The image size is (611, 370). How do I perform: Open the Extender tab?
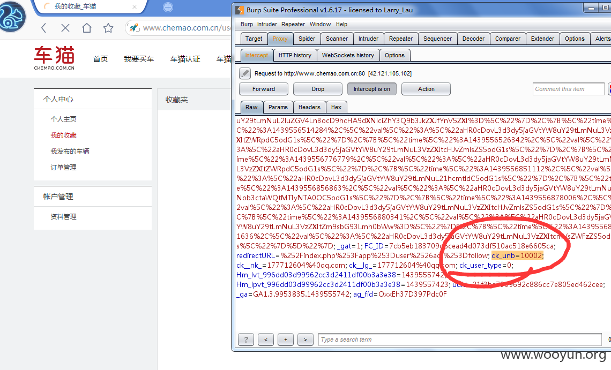(x=542, y=39)
